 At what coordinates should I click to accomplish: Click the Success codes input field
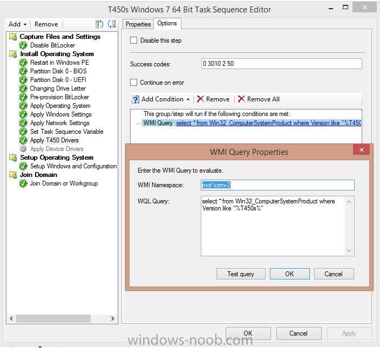281,64
